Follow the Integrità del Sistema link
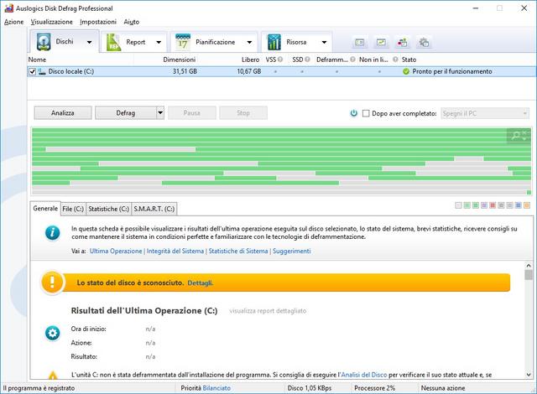The width and height of the screenshot is (537, 394). tap(175, 251)
